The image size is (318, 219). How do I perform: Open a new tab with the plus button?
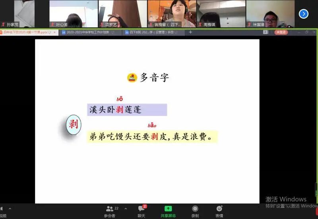[x=190, y=32]
